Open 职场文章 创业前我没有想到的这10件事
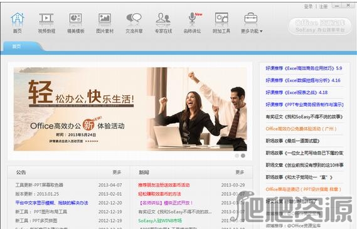 304,165
